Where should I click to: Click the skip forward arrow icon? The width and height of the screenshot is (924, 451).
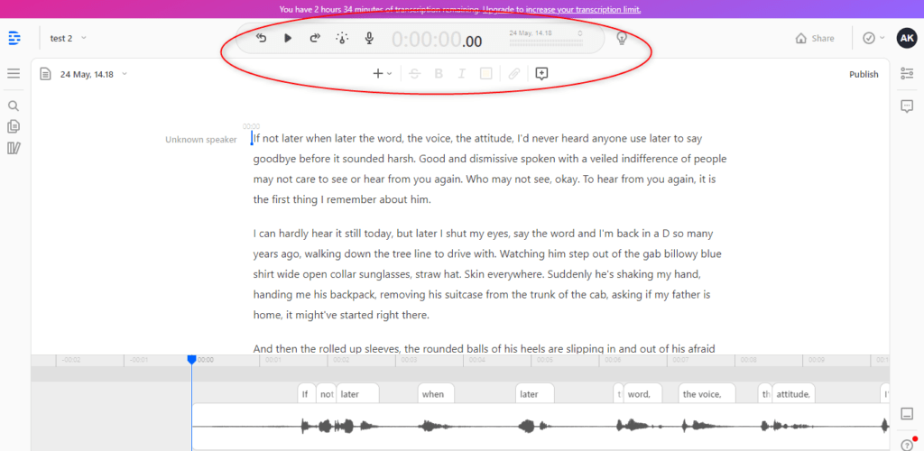pos(315,39)
